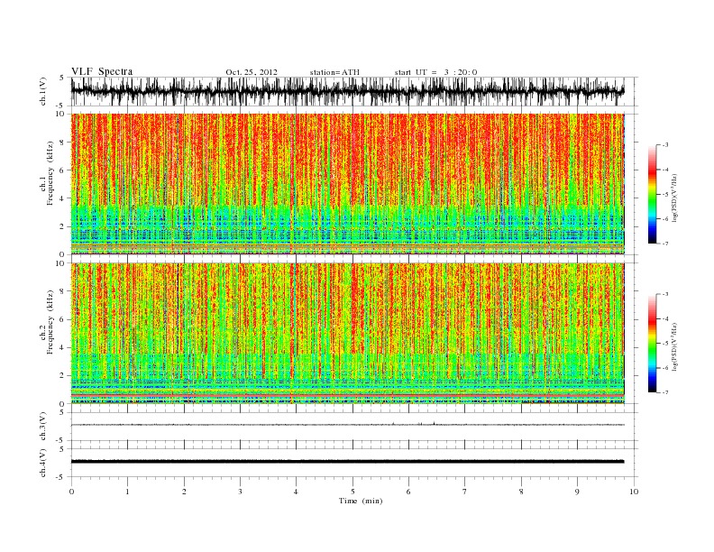
Task: Select the date text "Oct. 25, 2012"
Action: tap(252, 72)
